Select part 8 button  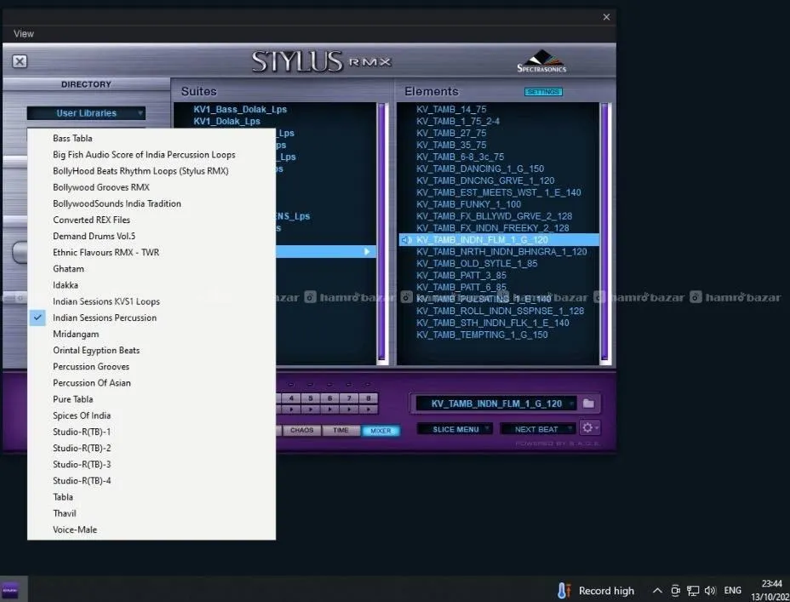click(x=369, y=398)
